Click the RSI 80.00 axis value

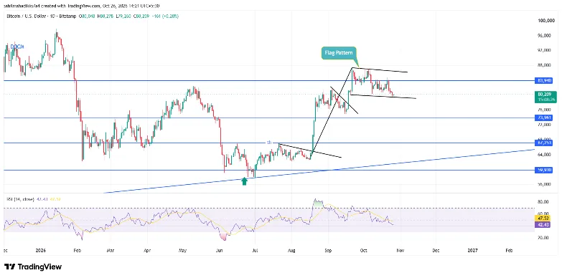point(543,202)
